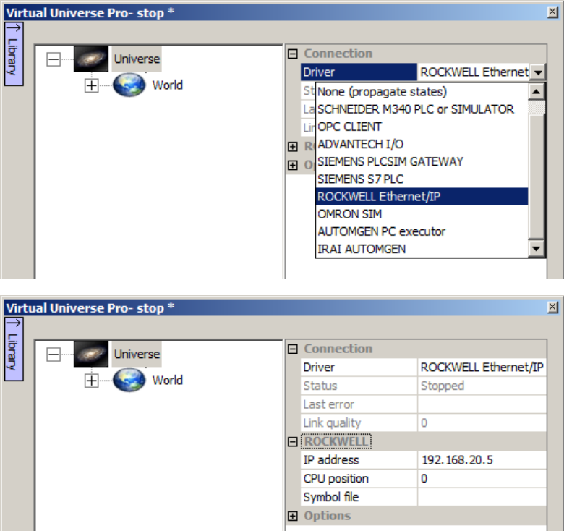Expand the partially hidden O section in top window

pyautogui.click(x=293, y=165)
